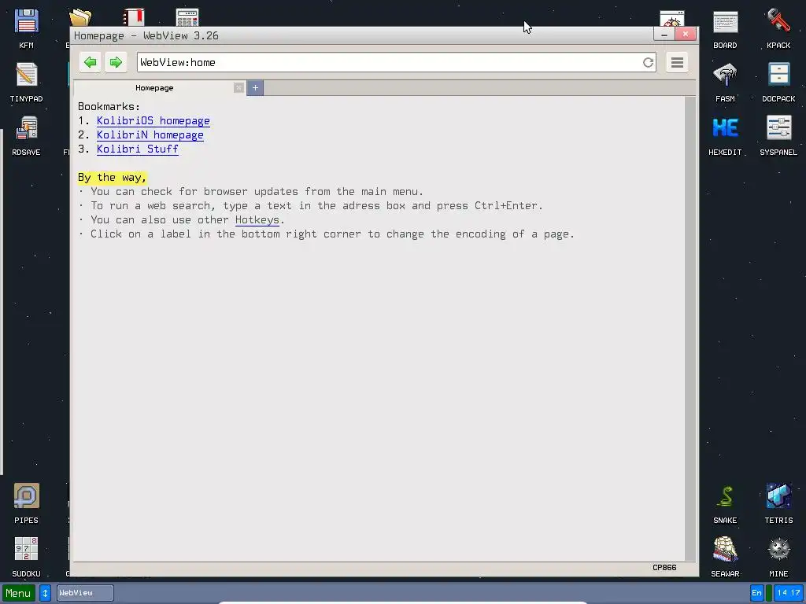Open the SYSPANEL desktop icon
806x604 pixels.
[x=778, y=135]
